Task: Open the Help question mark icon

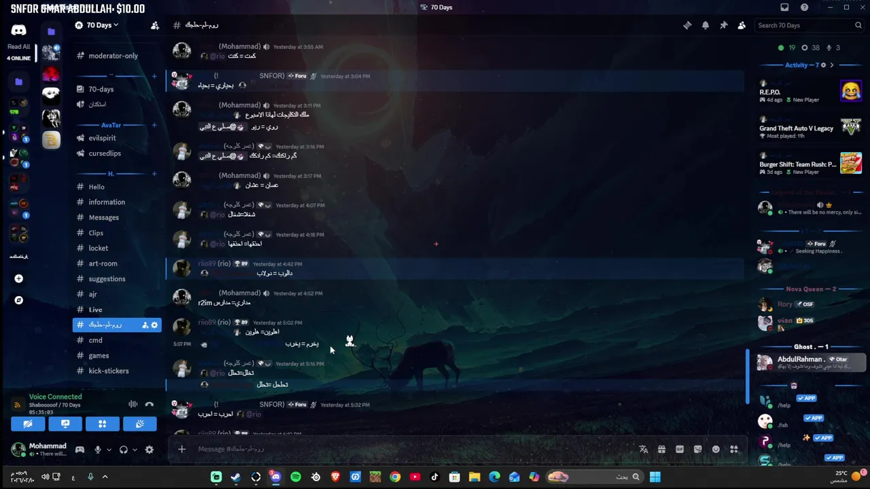Action: point(805,7)
